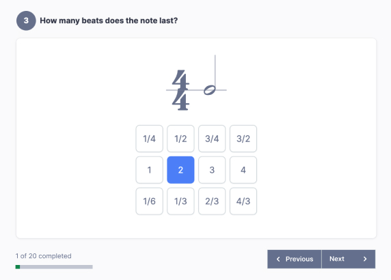Click the quiz progress bar

point(54,267)
